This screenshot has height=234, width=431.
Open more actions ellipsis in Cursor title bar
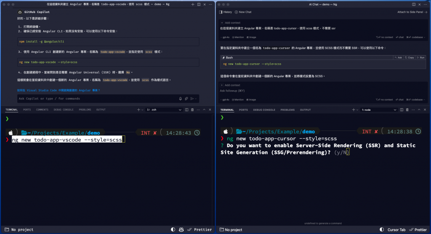click(x=425, y=4)
